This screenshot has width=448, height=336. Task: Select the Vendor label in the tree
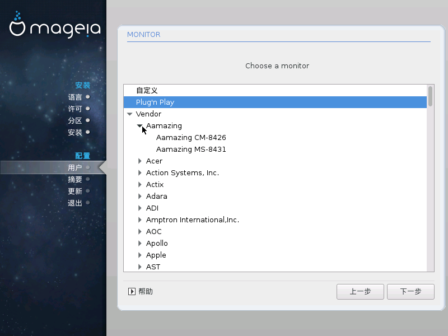click(x=148, y=114)
